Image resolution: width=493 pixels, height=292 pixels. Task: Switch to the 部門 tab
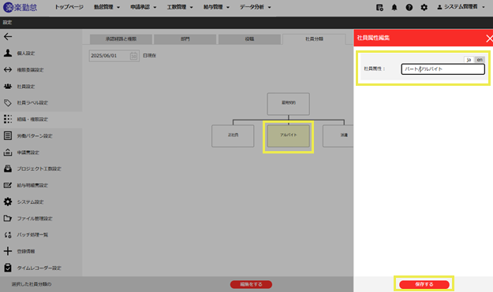pyautogui.click(x=185, y=39)
